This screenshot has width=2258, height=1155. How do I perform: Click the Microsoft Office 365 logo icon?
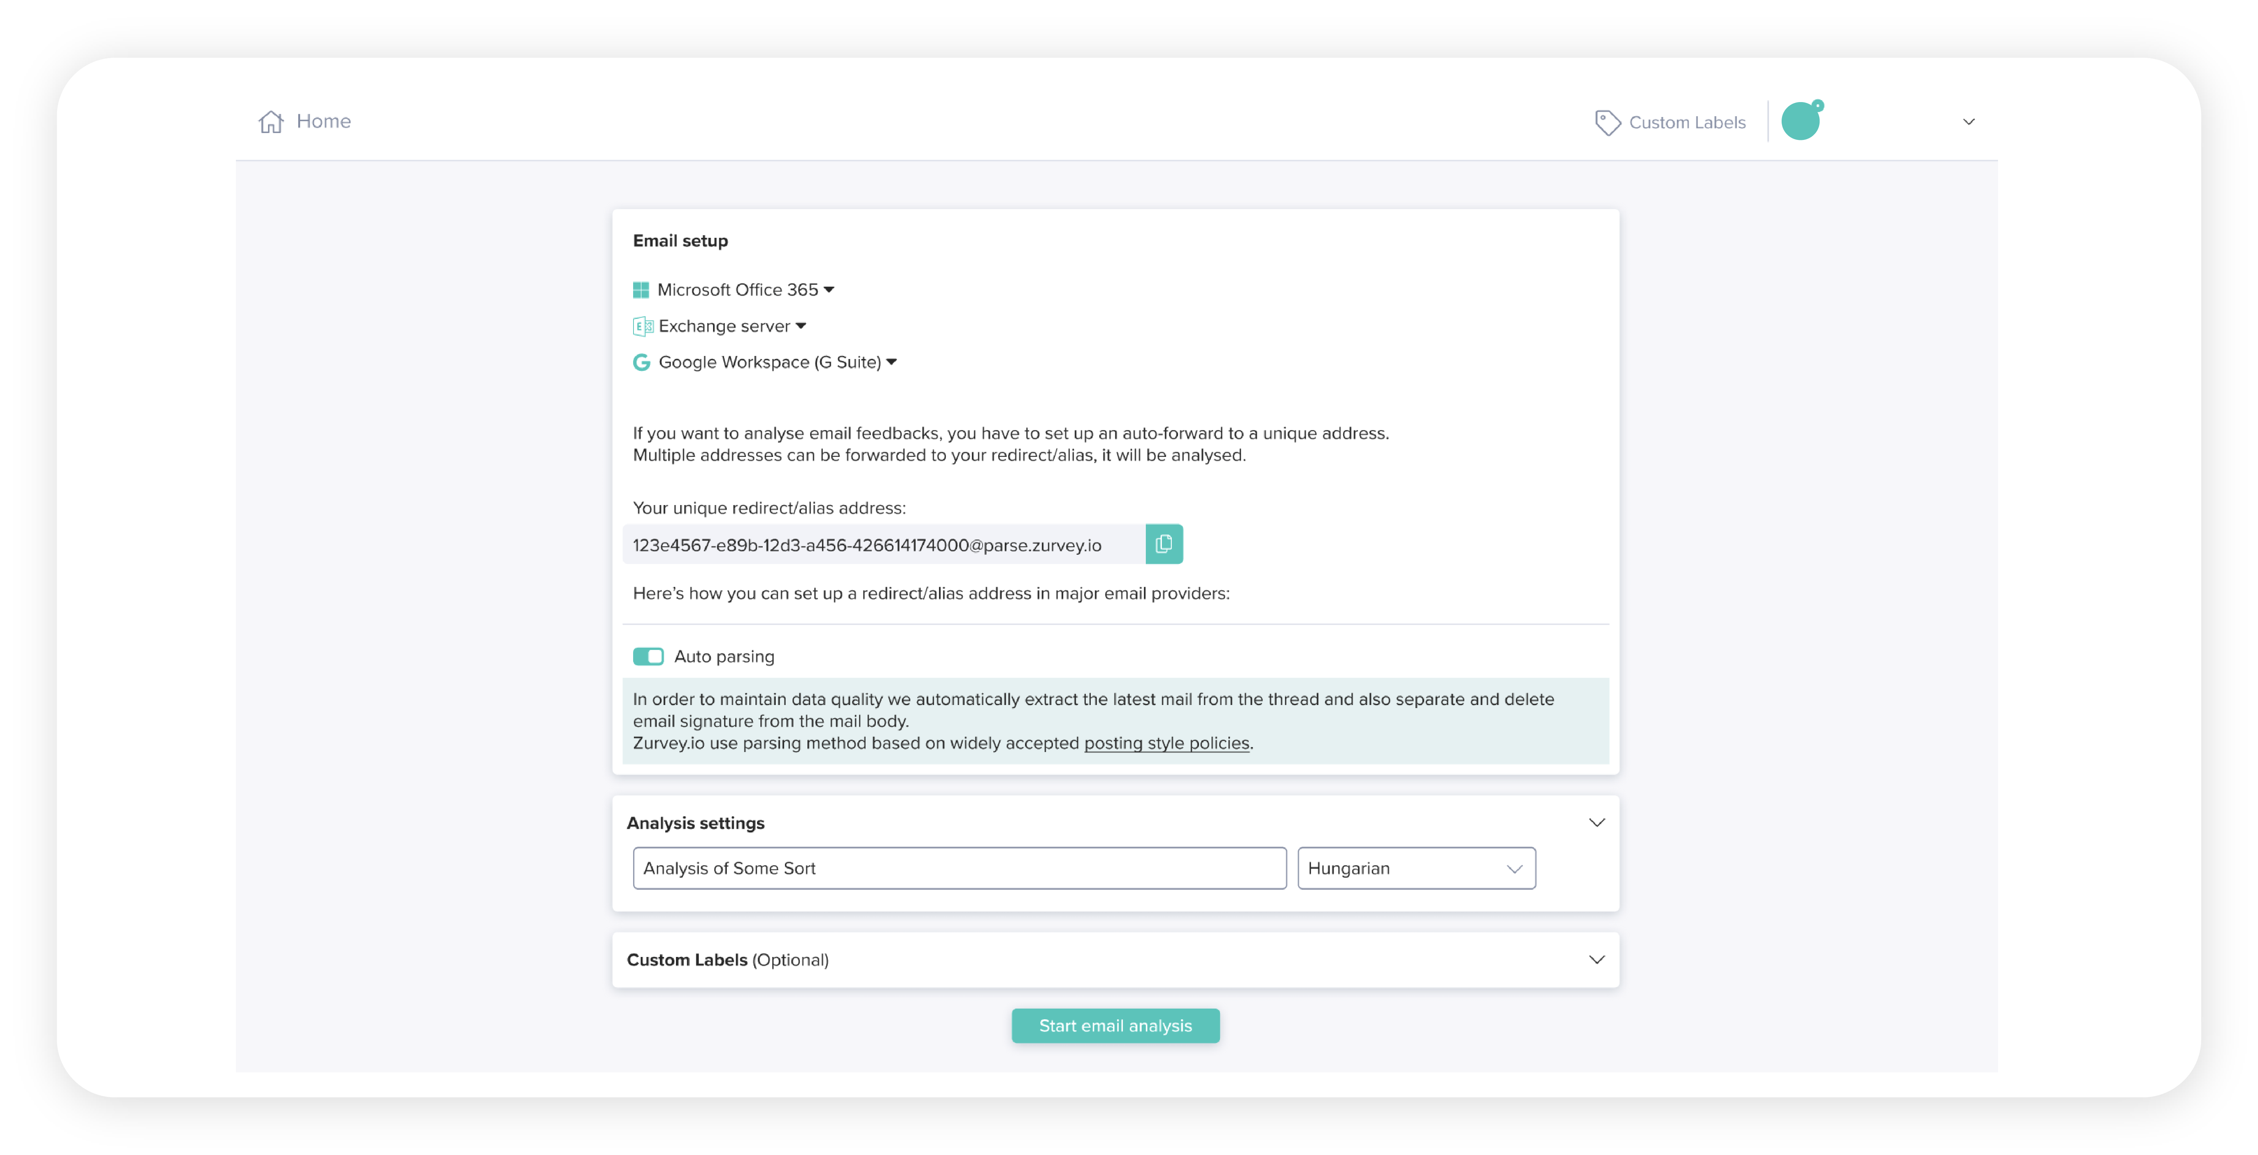(x=641, y=290)
